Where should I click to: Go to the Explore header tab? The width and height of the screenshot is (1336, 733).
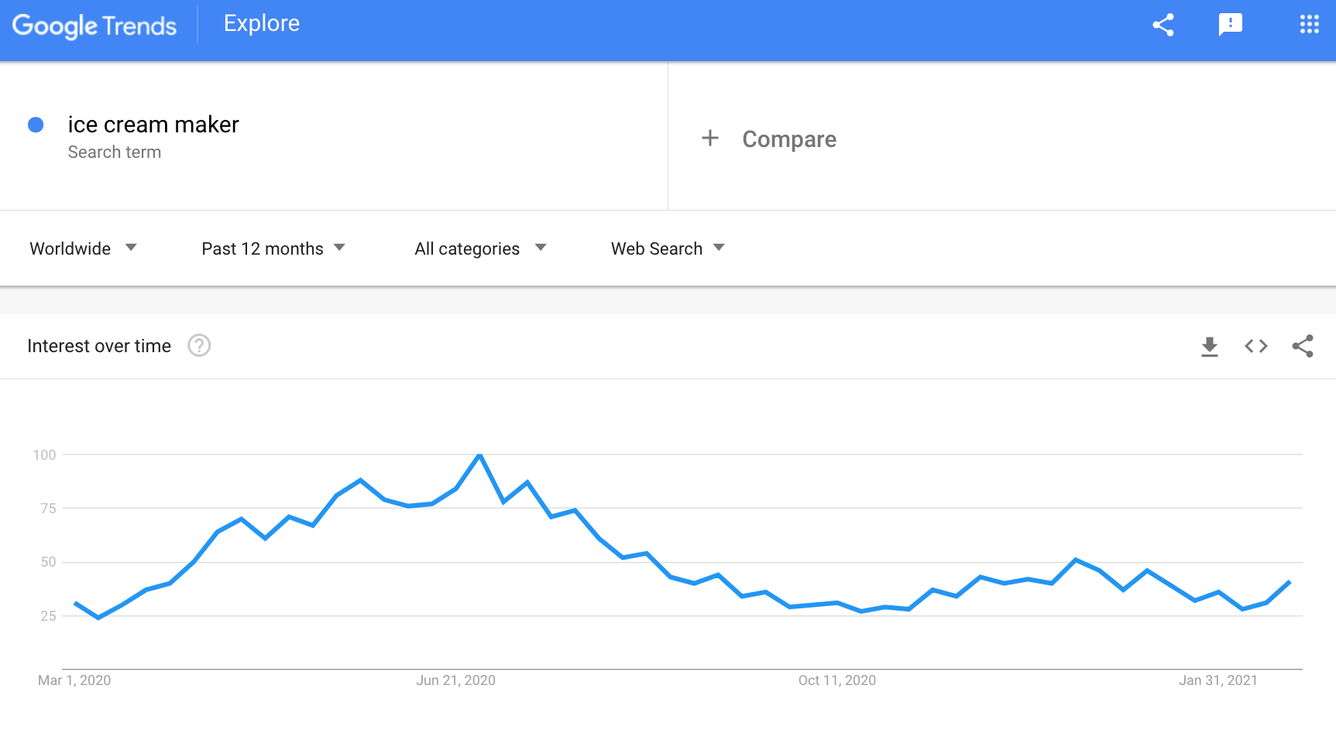[262, 24]
